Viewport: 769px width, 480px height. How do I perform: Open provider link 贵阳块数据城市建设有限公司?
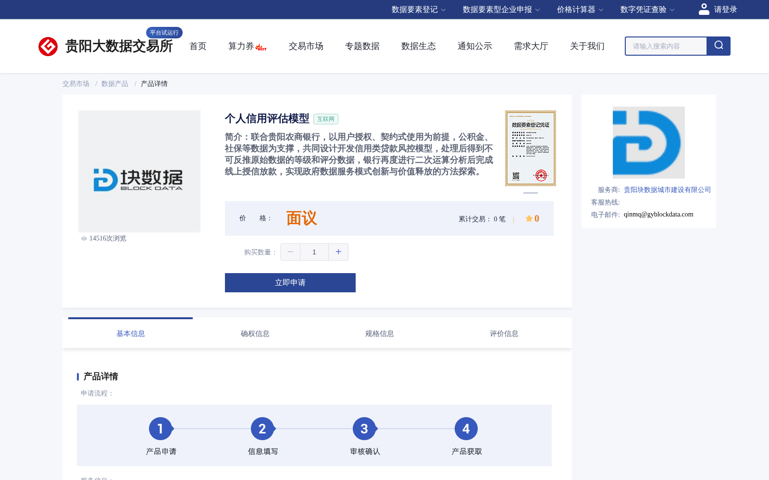click(x=668, y=190)
